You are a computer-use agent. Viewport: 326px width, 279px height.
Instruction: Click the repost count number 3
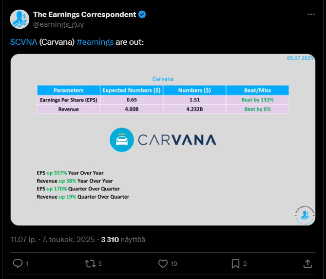click(100, 264)
